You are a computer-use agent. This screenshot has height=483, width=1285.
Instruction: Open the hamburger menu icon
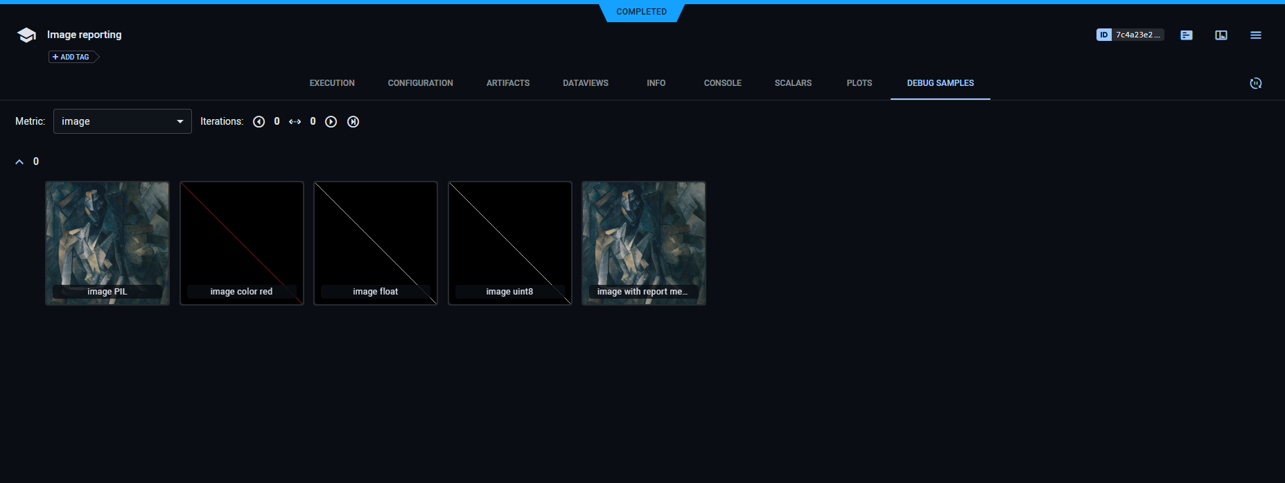[1255, 35]
